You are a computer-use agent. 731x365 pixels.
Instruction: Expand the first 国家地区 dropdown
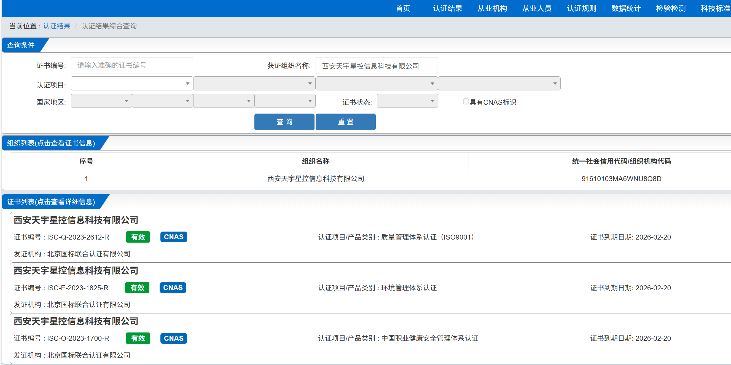pyautogui.click(x=101, y=101)
